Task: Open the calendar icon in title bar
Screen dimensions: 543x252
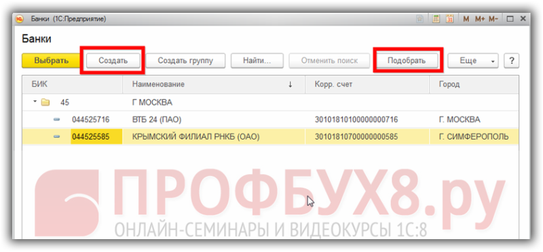Action: pos(449,19)
